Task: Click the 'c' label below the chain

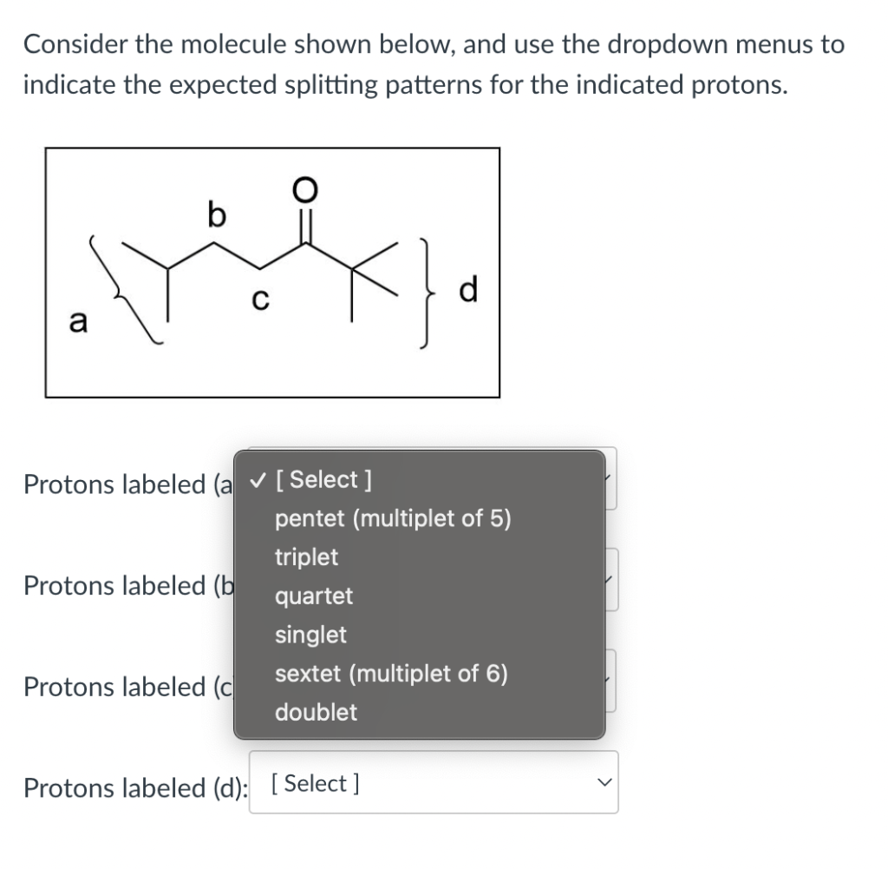Action: [260, 300]
